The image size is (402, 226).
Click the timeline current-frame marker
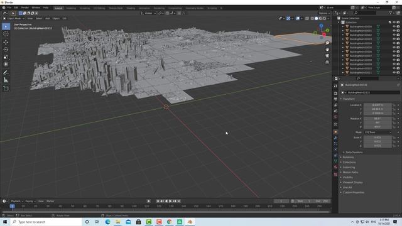click(12, 206)
